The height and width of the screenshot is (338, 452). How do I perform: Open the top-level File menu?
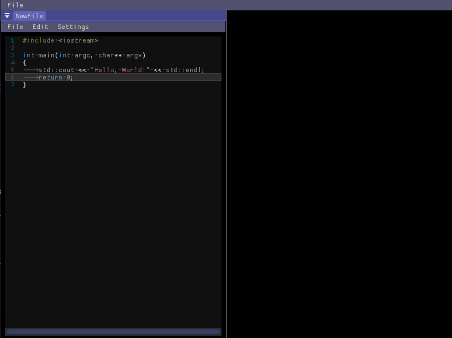pyautogui.click(x=15, y=5)
